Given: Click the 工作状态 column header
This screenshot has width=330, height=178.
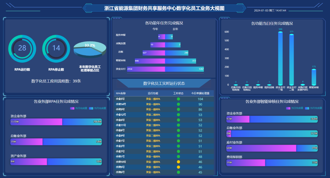Looking at the screenshot, I should 178,93.
